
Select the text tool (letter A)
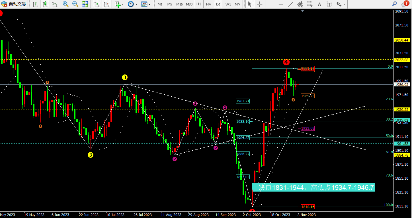point(319,4)
